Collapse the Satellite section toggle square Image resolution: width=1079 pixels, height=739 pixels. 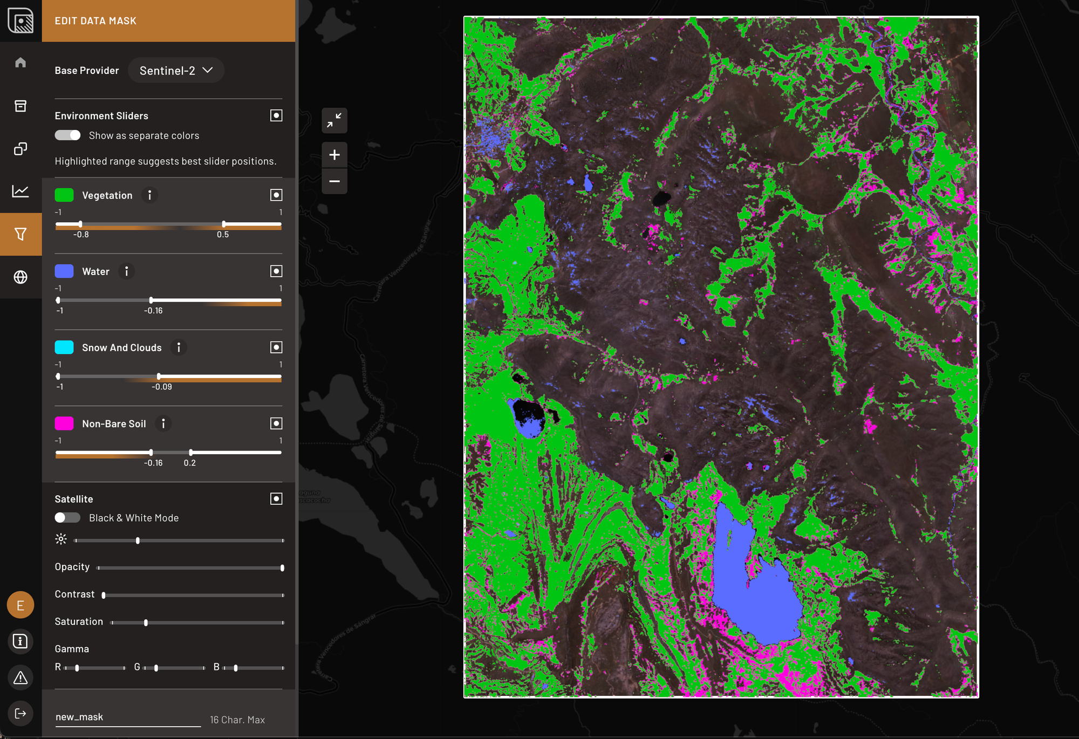[x=276, y=499]
